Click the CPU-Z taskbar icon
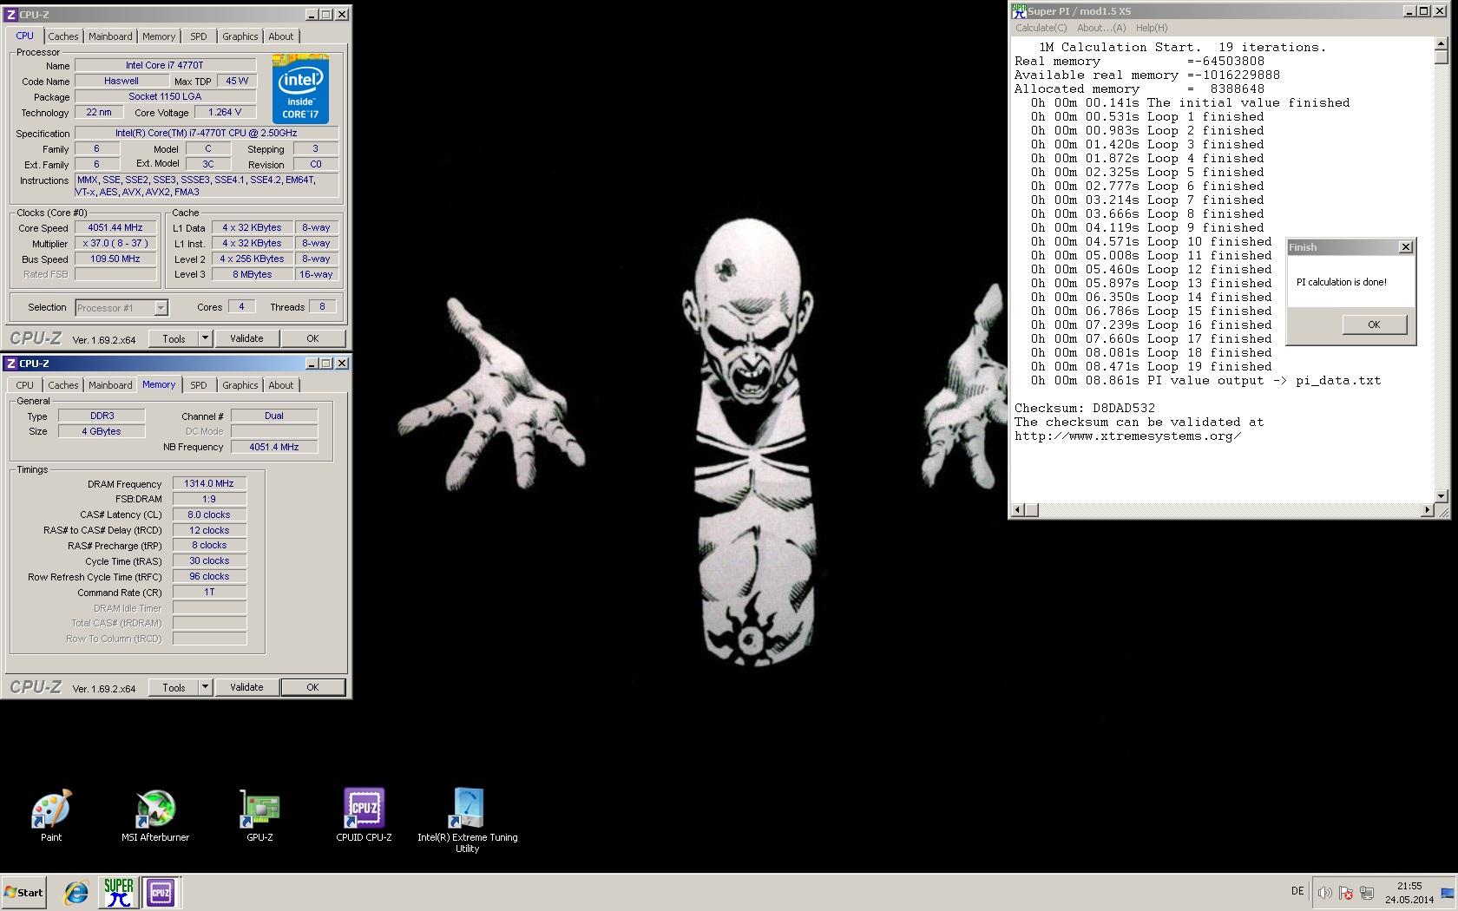Screen dimensions: 1458x911 pyautogui.click(x=161, y=893)
